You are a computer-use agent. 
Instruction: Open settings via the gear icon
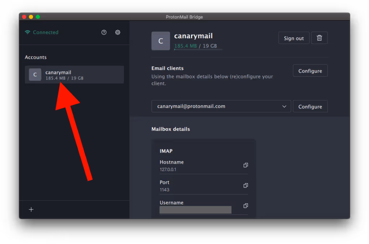click(x=118, y=32)
